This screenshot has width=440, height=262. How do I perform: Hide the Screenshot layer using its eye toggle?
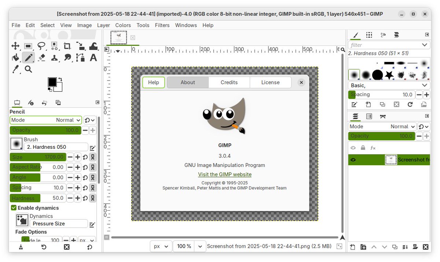pos(353,159)
